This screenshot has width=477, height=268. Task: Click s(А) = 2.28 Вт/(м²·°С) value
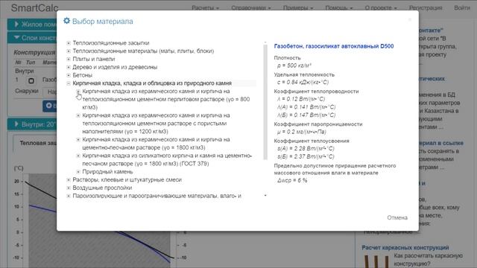306,149
